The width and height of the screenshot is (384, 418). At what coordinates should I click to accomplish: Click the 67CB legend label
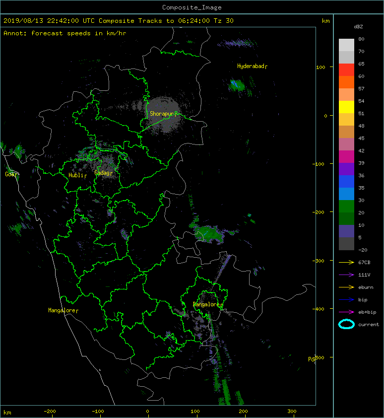tap(364, 262)
